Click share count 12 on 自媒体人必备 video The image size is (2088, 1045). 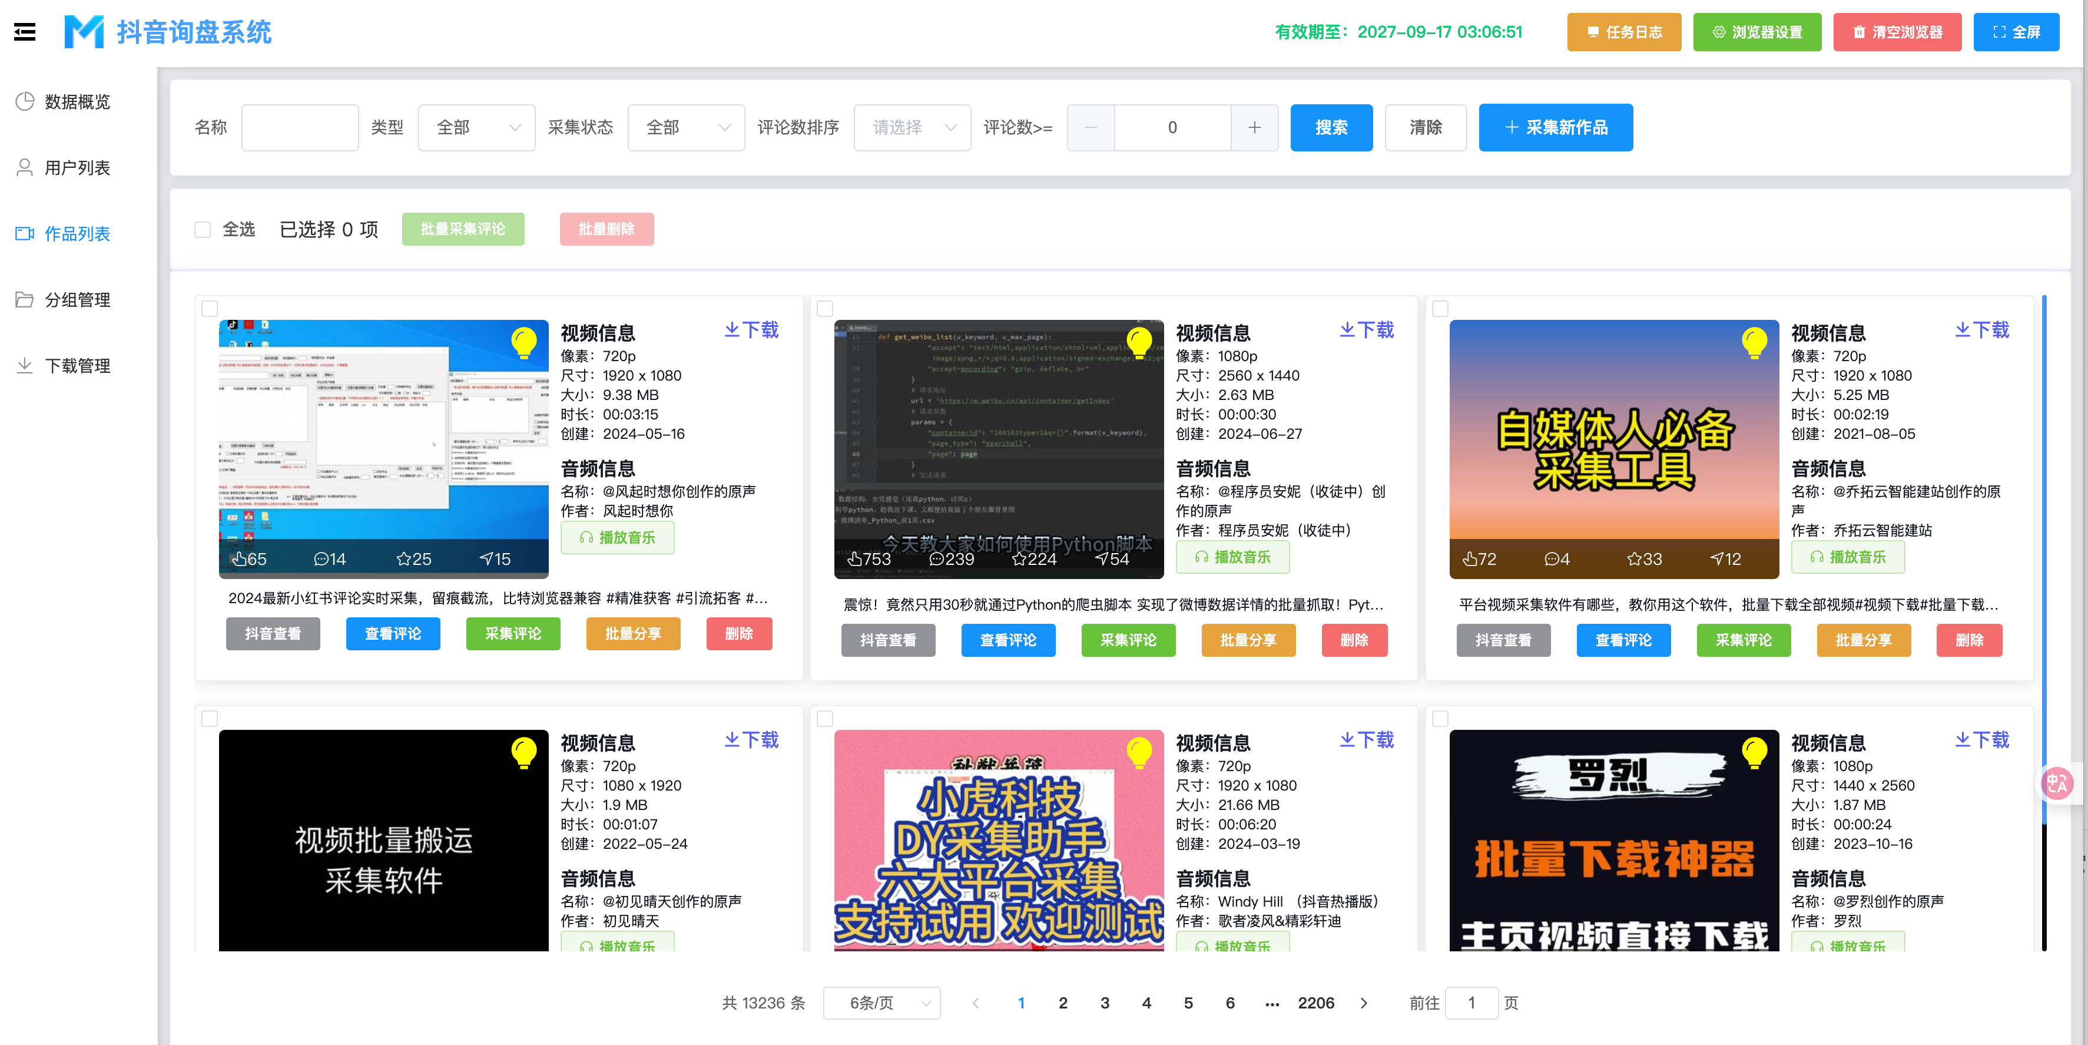(x=1726, y=558)
